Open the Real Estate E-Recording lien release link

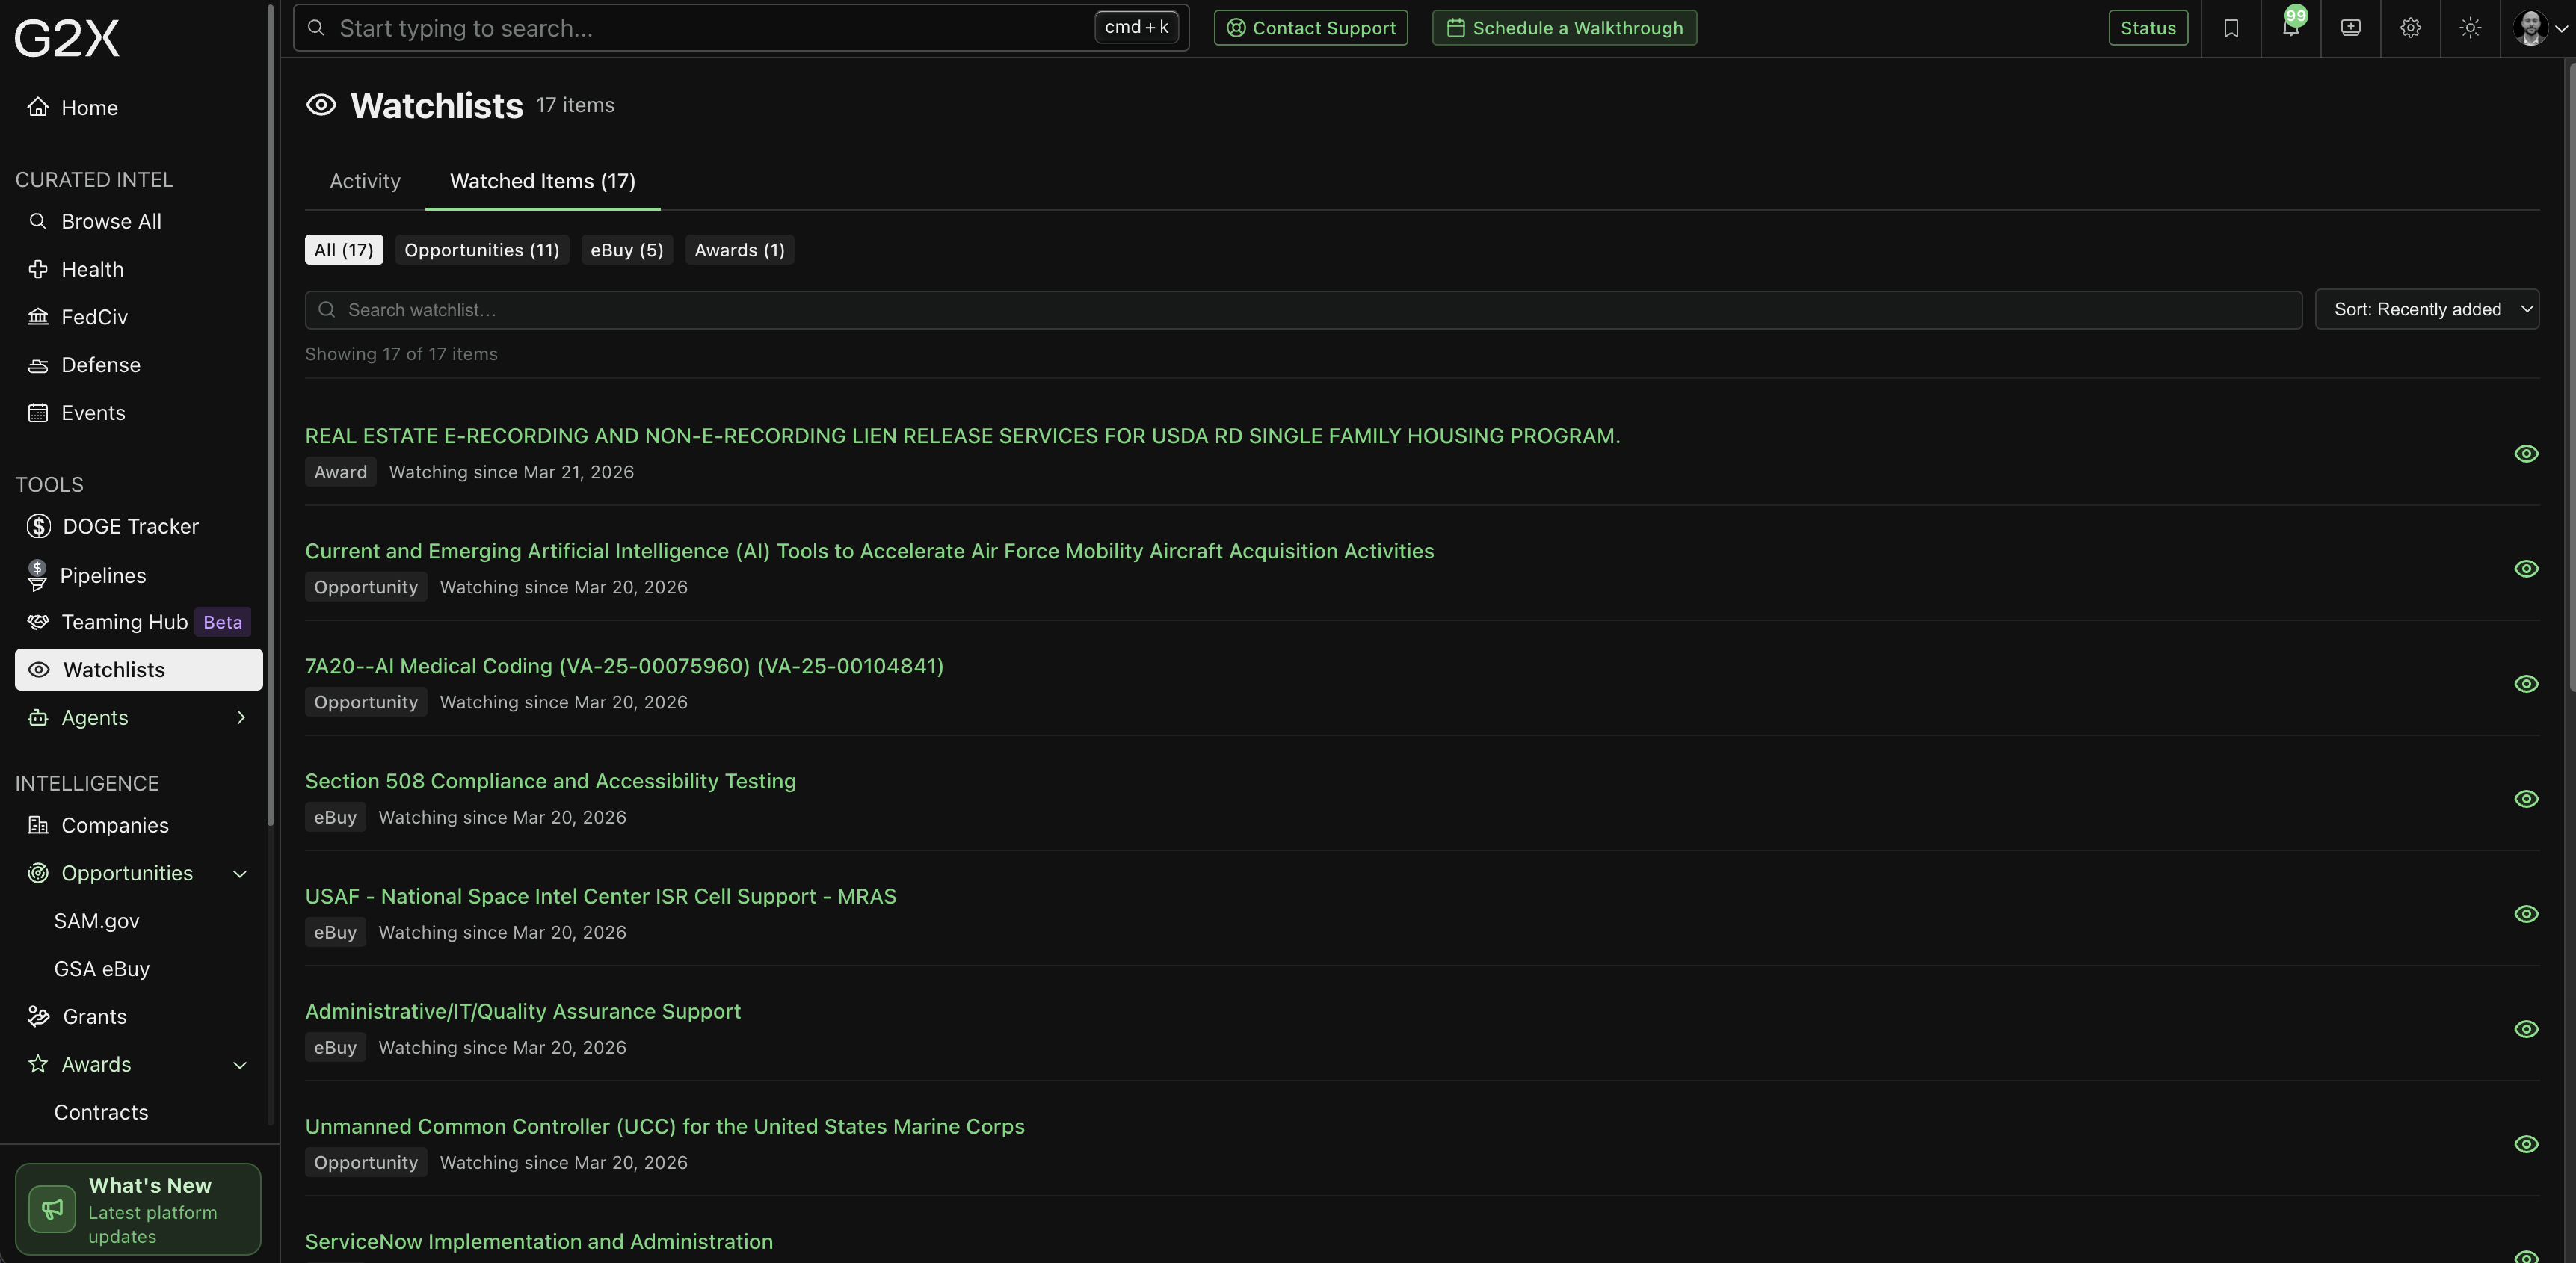962,436
